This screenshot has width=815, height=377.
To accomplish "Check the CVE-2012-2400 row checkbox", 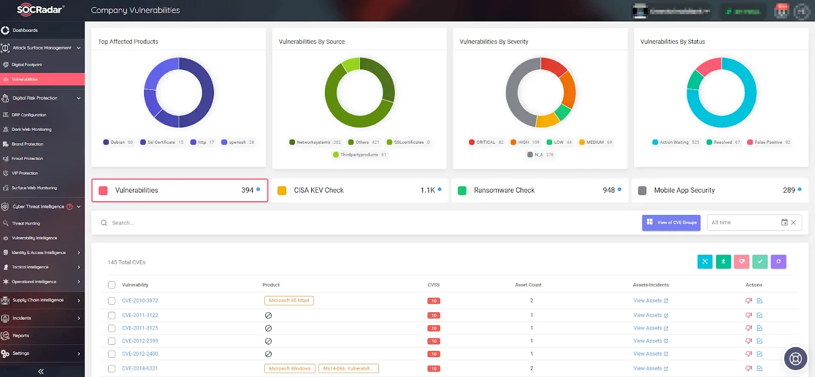I will coord(112,354).
